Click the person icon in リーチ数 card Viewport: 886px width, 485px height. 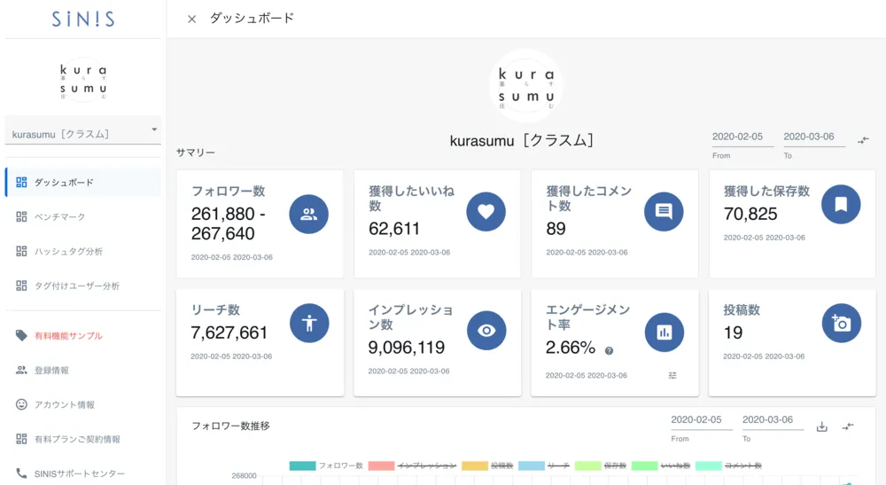(x=309, y=324)
